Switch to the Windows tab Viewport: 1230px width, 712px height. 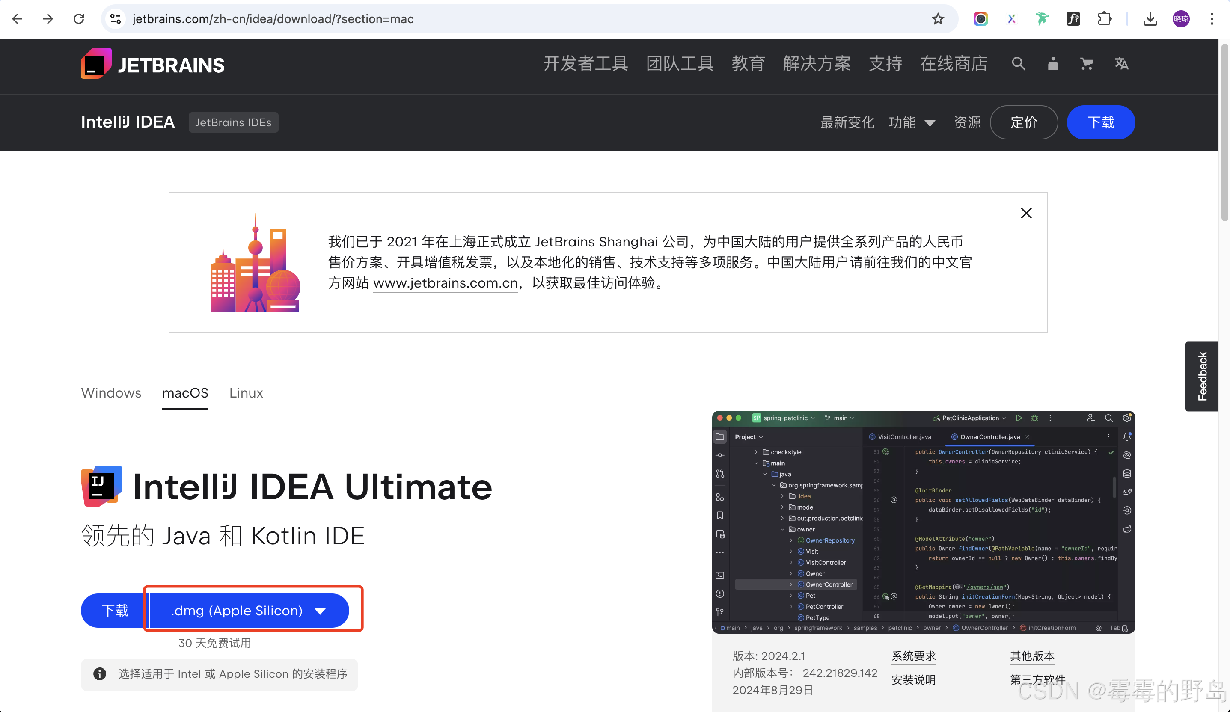(x=111, y=393)
